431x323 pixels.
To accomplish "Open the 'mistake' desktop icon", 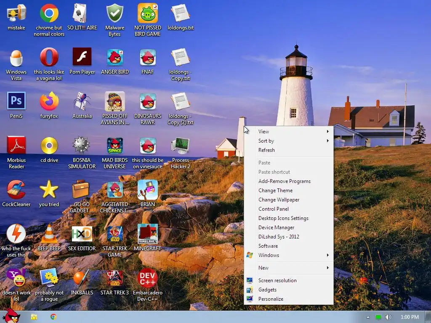I will [16, 13].
